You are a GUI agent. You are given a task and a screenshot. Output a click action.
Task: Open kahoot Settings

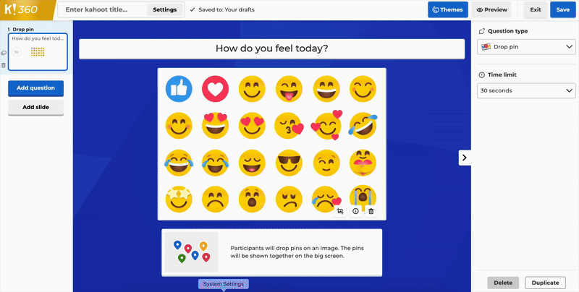point(165,10)
